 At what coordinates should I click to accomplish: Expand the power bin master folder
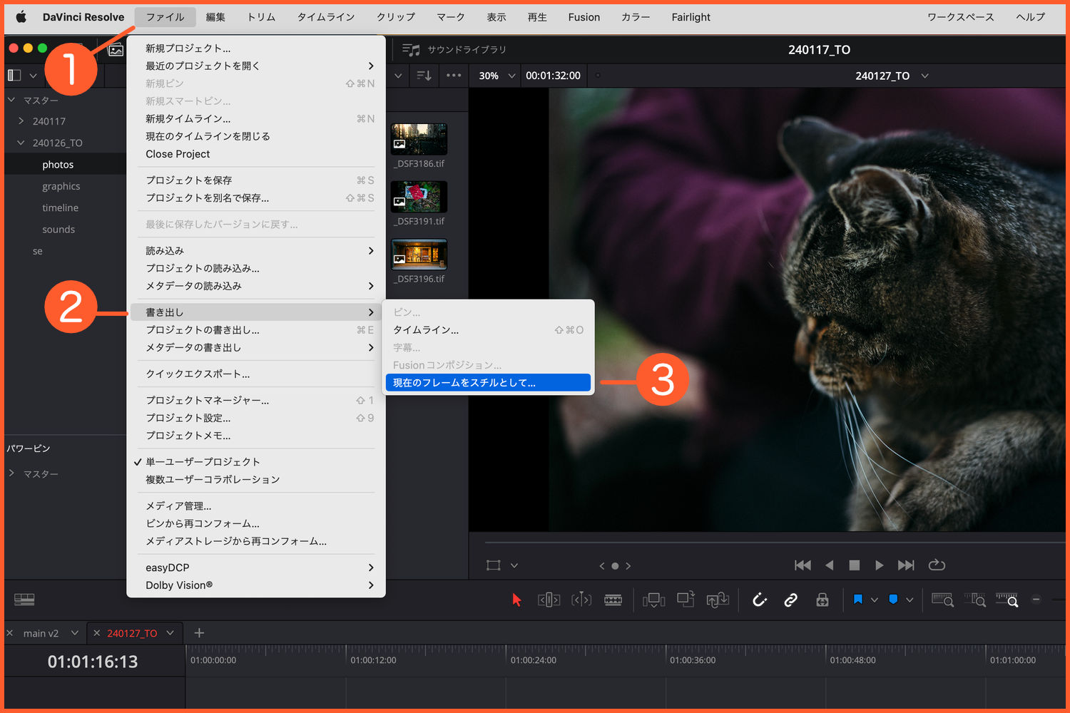(11, 473)
